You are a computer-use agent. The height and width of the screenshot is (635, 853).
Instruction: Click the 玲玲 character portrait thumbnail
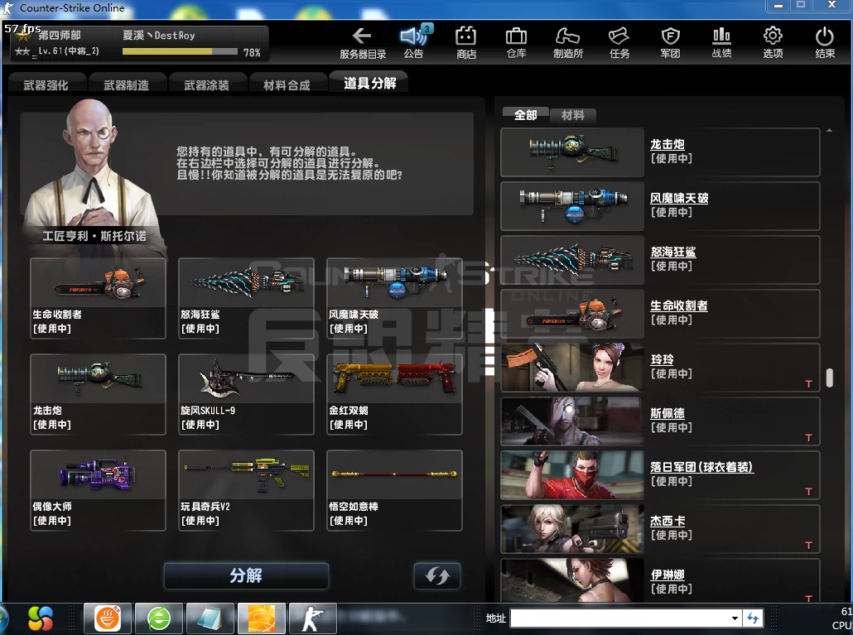tap(571, 368)
